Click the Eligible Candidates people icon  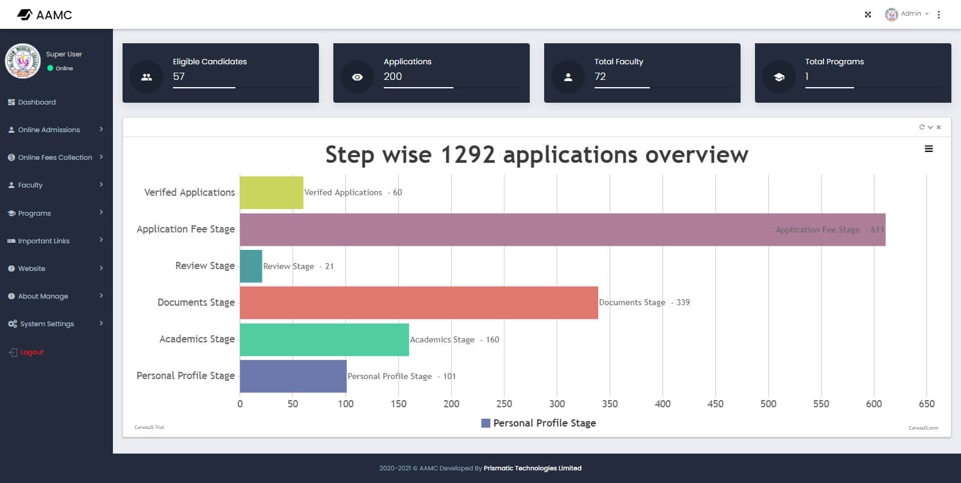[147, 77]
